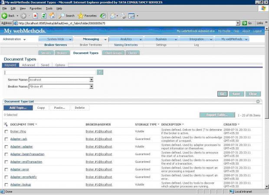Click the keyword search input field

point(50,72)
